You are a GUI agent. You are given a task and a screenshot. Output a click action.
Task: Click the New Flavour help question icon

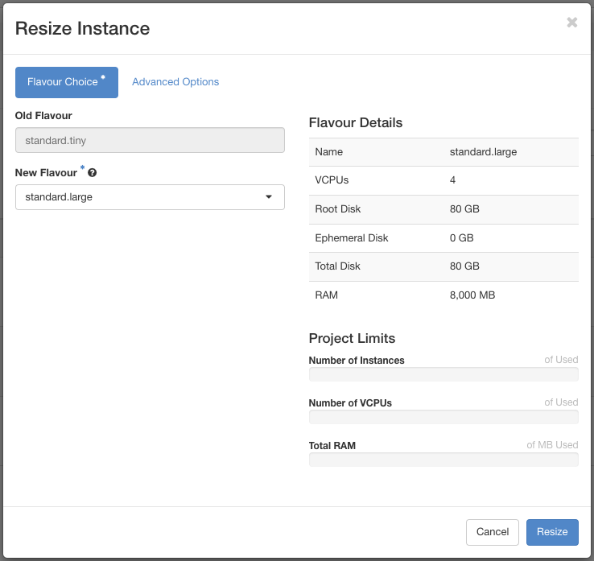93,173
